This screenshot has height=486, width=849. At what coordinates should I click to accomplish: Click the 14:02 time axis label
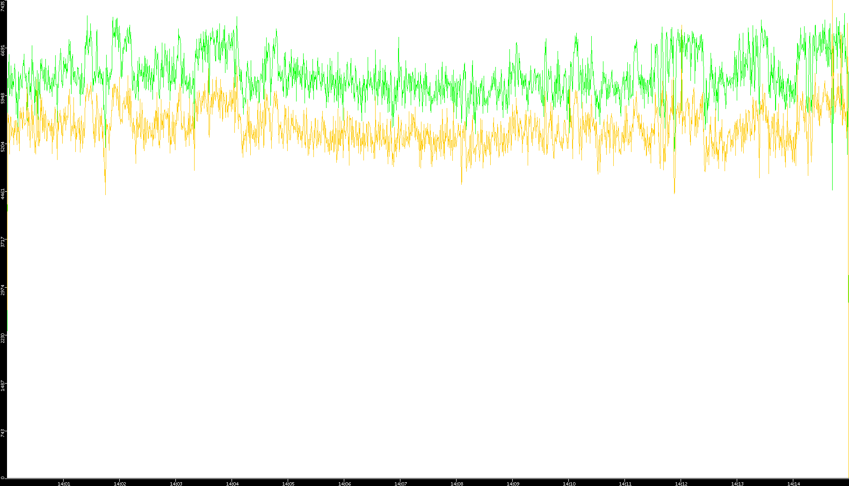[120, 483]
